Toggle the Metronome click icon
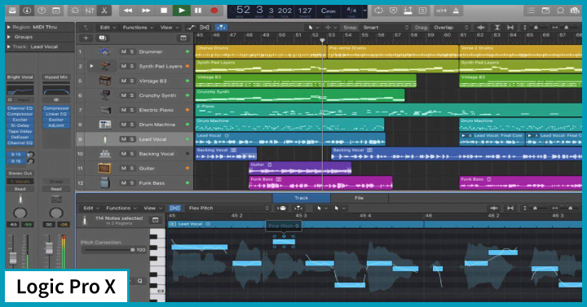Image resolution: width=587 pixels, height=307 pixels. pos(456,11)
